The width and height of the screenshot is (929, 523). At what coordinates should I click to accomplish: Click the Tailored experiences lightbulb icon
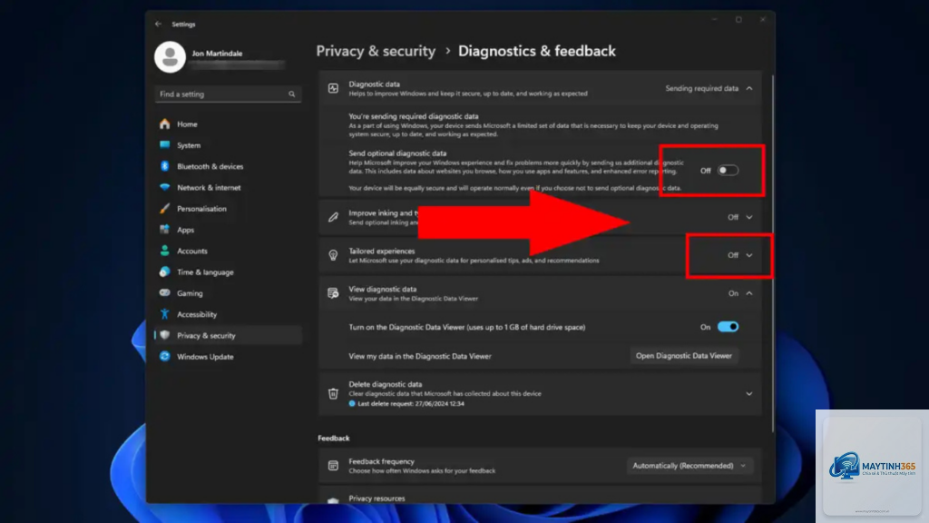tap(333, 255)
